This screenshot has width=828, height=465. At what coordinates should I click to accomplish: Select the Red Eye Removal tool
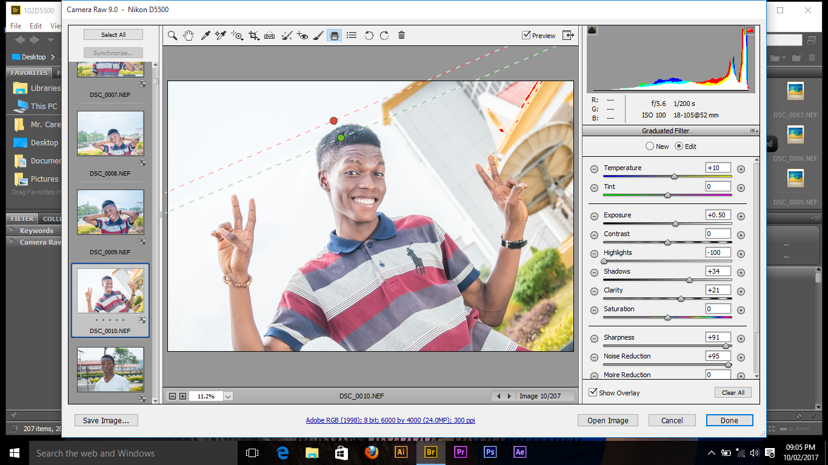coord(302,36)
